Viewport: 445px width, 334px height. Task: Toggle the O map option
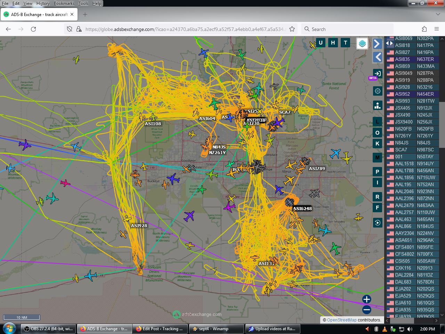(x=378, y=133)
